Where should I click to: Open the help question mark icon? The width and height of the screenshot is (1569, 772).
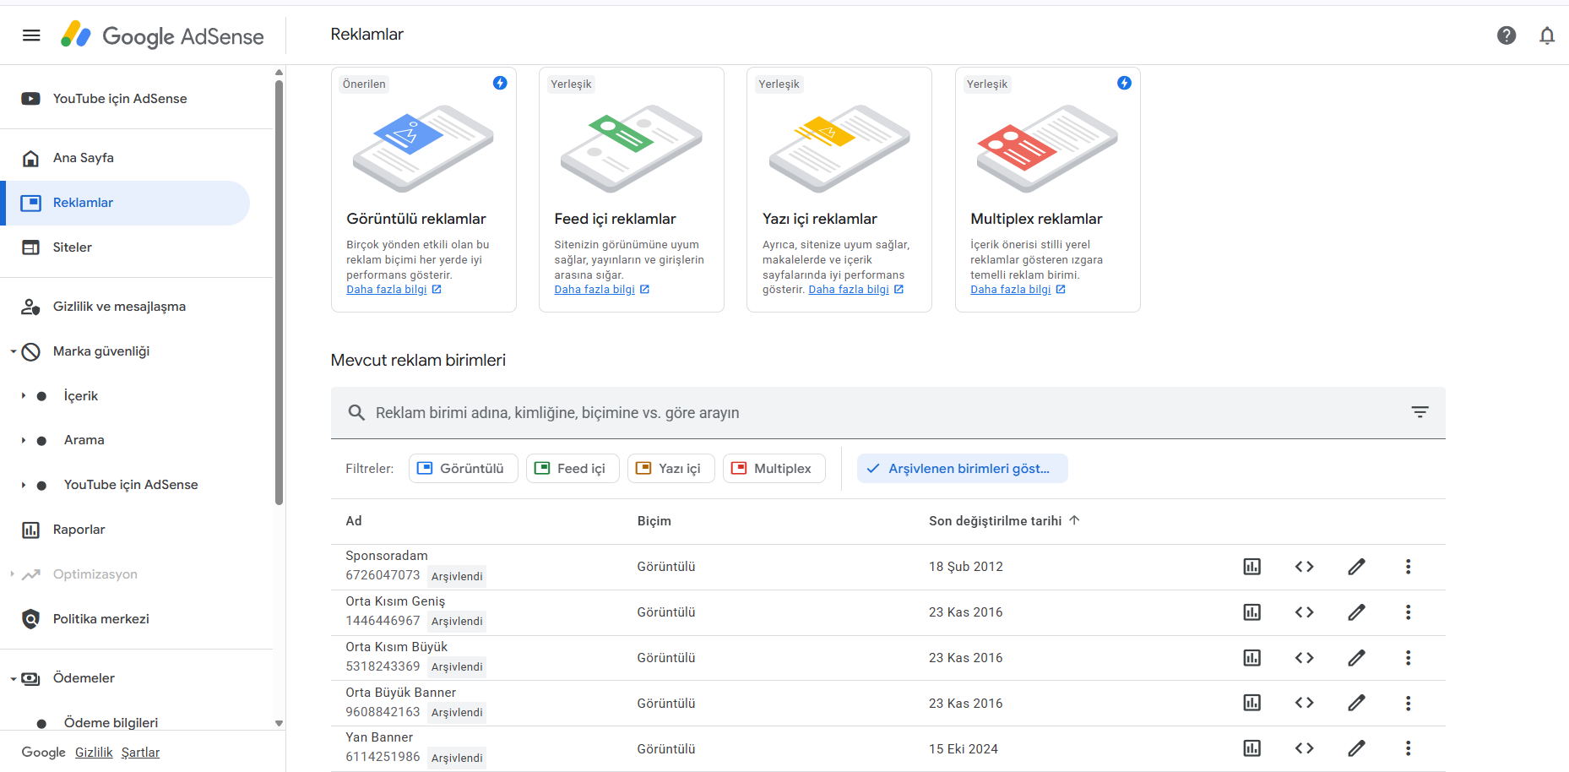click(1507, 35)
